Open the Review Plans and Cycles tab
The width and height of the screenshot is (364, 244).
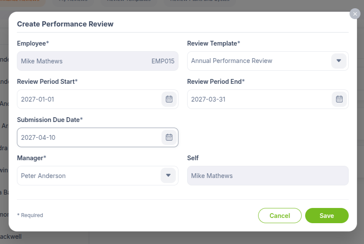[200, 1]
